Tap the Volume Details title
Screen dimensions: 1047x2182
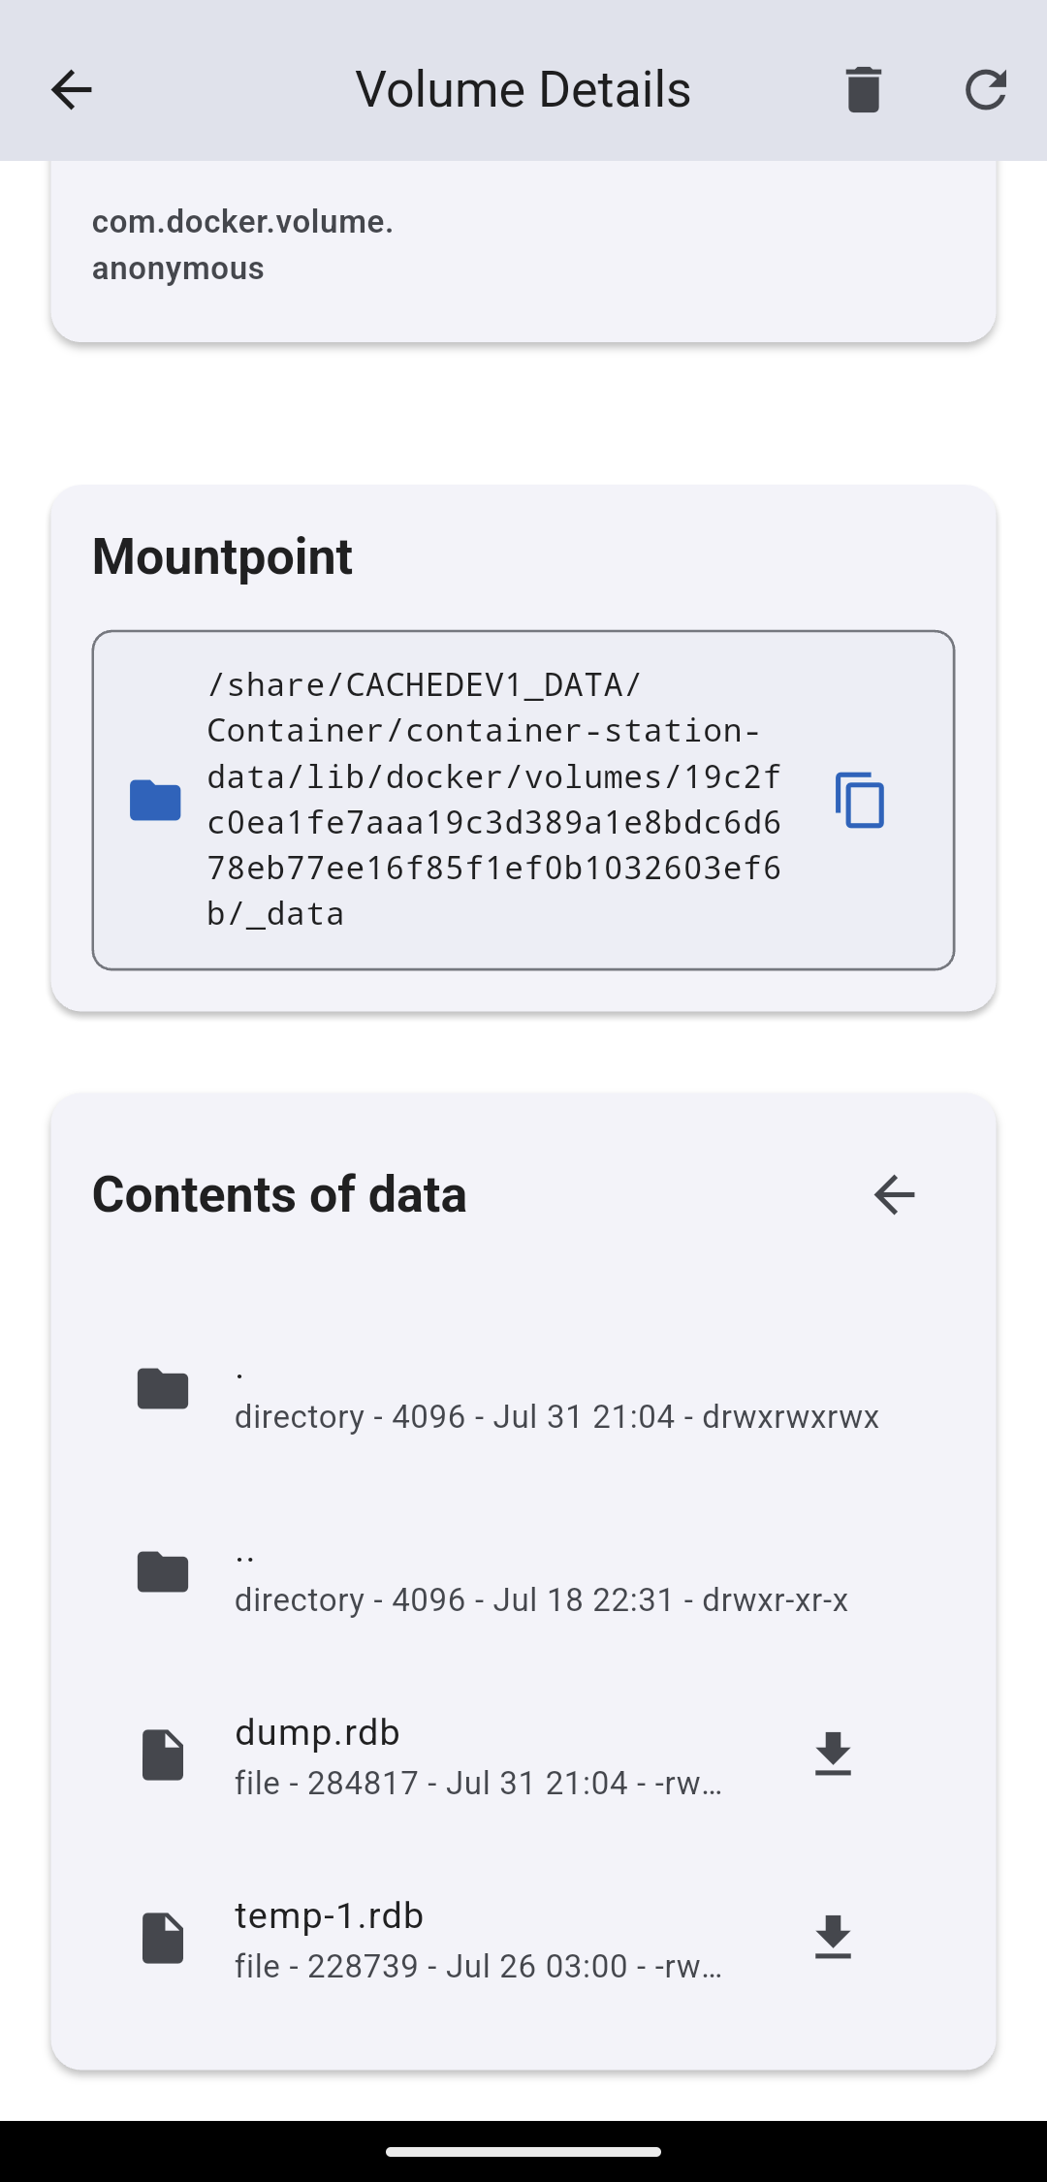(x=523, y=88)
